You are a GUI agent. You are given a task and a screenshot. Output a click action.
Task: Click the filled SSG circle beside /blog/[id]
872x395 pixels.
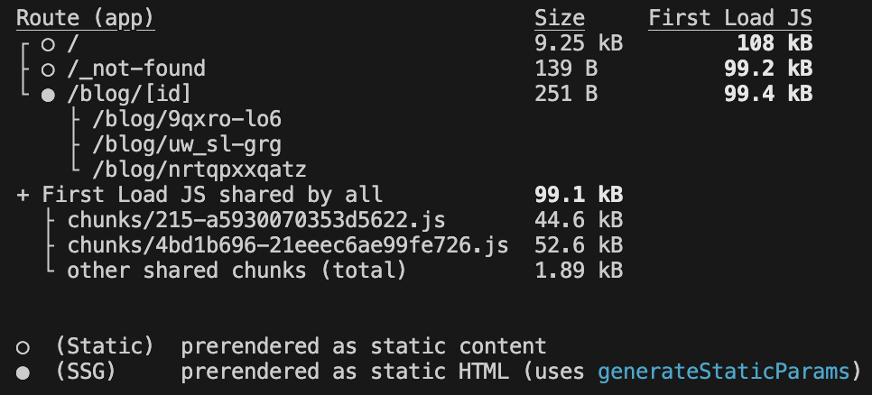point(48,94)
